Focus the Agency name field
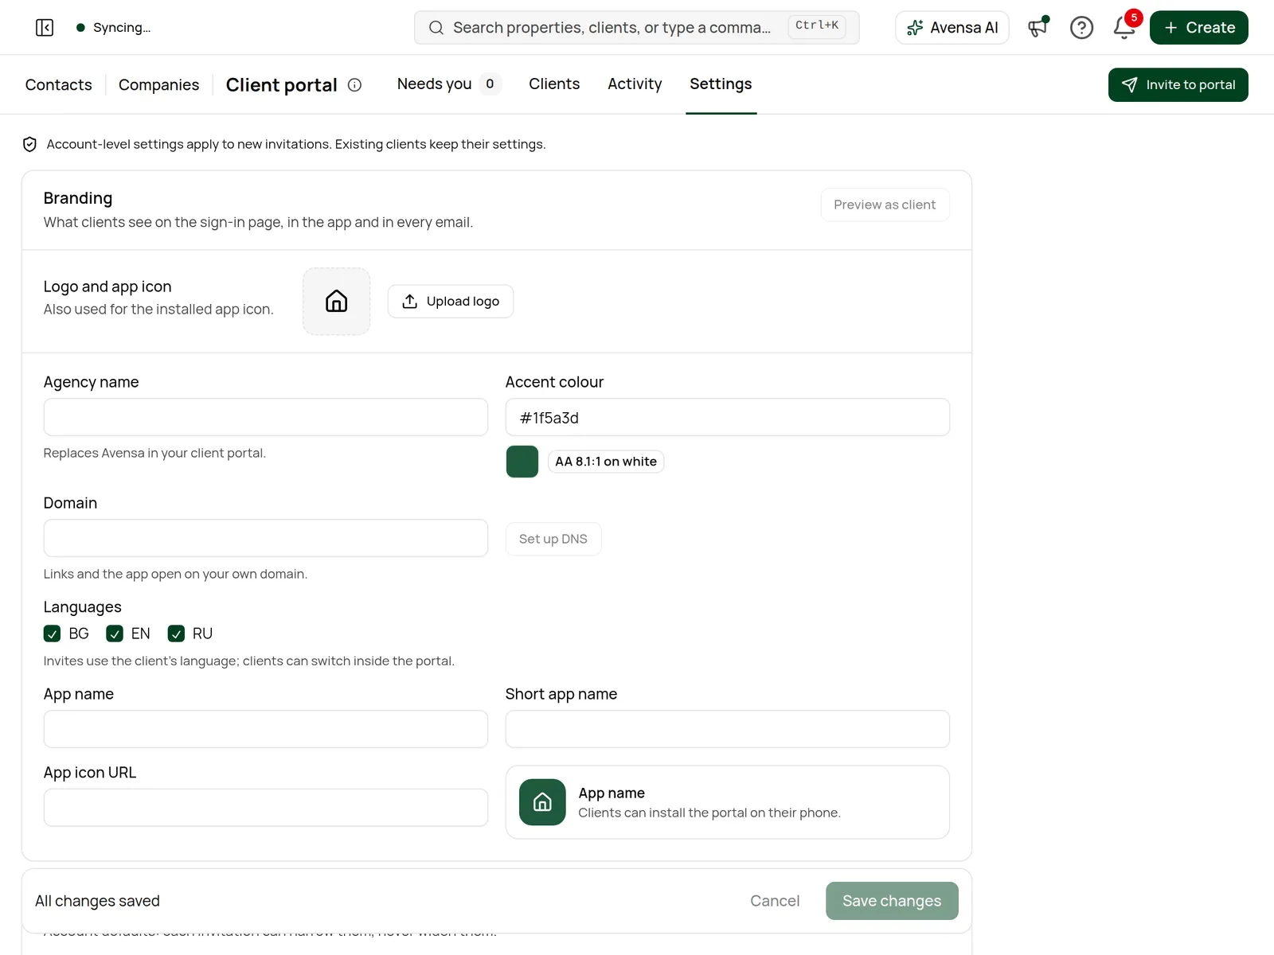 pyautogui.click(x=266, y=418)
